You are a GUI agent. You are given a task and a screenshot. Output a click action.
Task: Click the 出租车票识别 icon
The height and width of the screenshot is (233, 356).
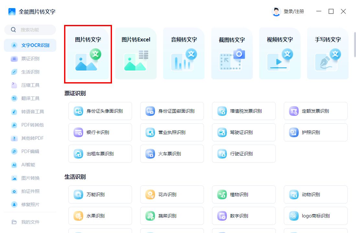pos(78,154)
